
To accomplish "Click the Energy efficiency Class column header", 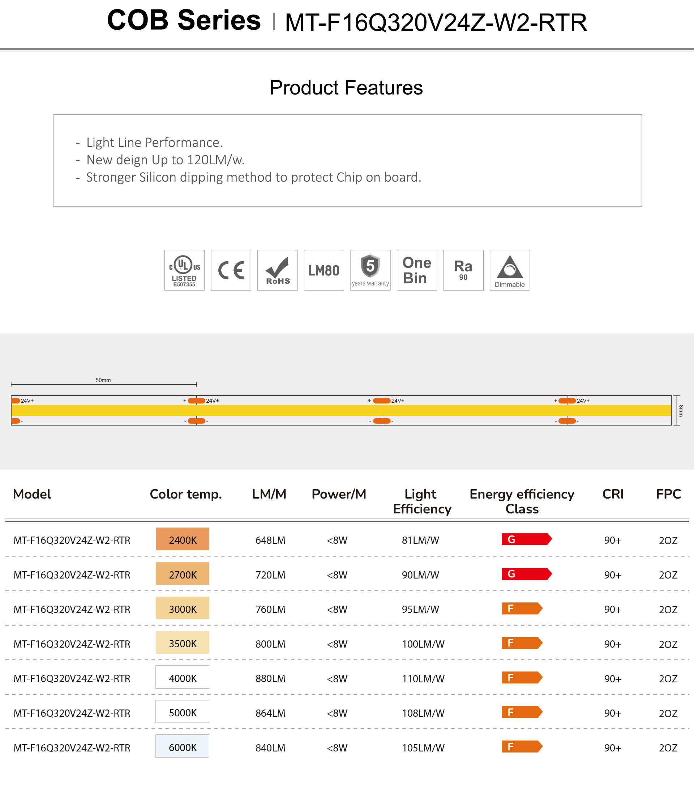I will click(522, 501).
